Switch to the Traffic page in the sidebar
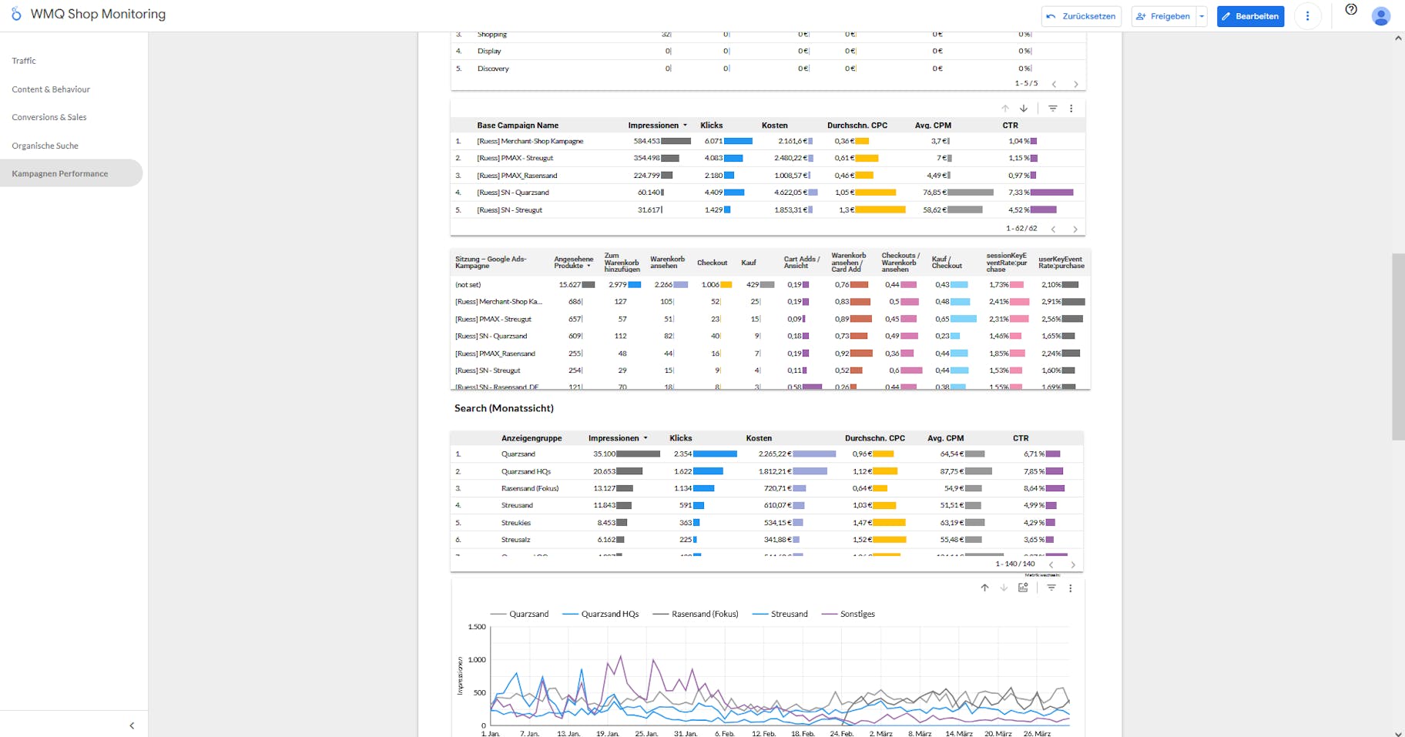The width and height of the screenshot is (1405, 737). pyautogui.click(x=24, y=60)
